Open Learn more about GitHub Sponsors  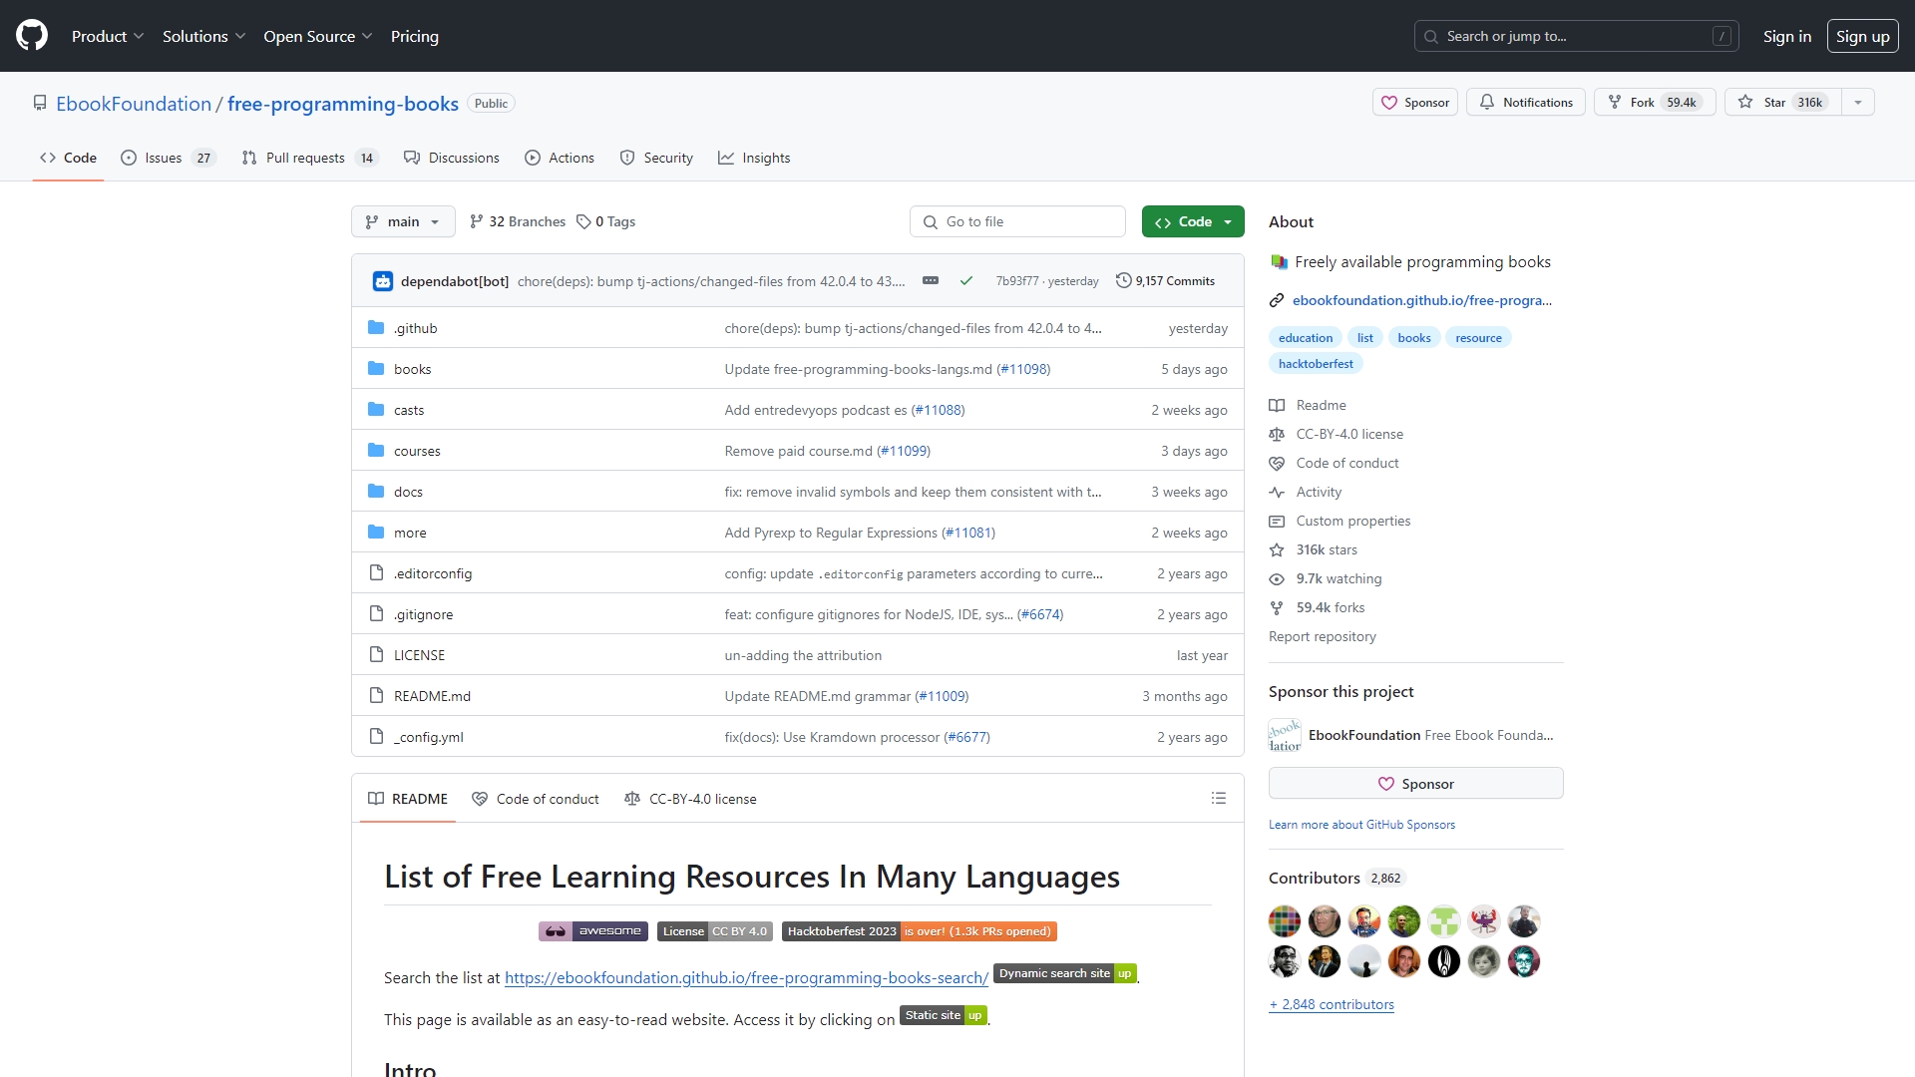pyautogui.click(x=1361, y=825)
